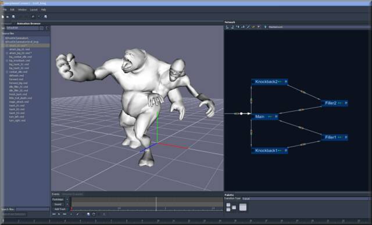This screenshot has height=225, width=372.
Task: Select attack_big_01.nmd in source files
Action: click(x=19, y=49)
